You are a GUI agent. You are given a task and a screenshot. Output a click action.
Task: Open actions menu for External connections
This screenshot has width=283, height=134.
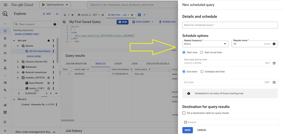coord(53,72)
